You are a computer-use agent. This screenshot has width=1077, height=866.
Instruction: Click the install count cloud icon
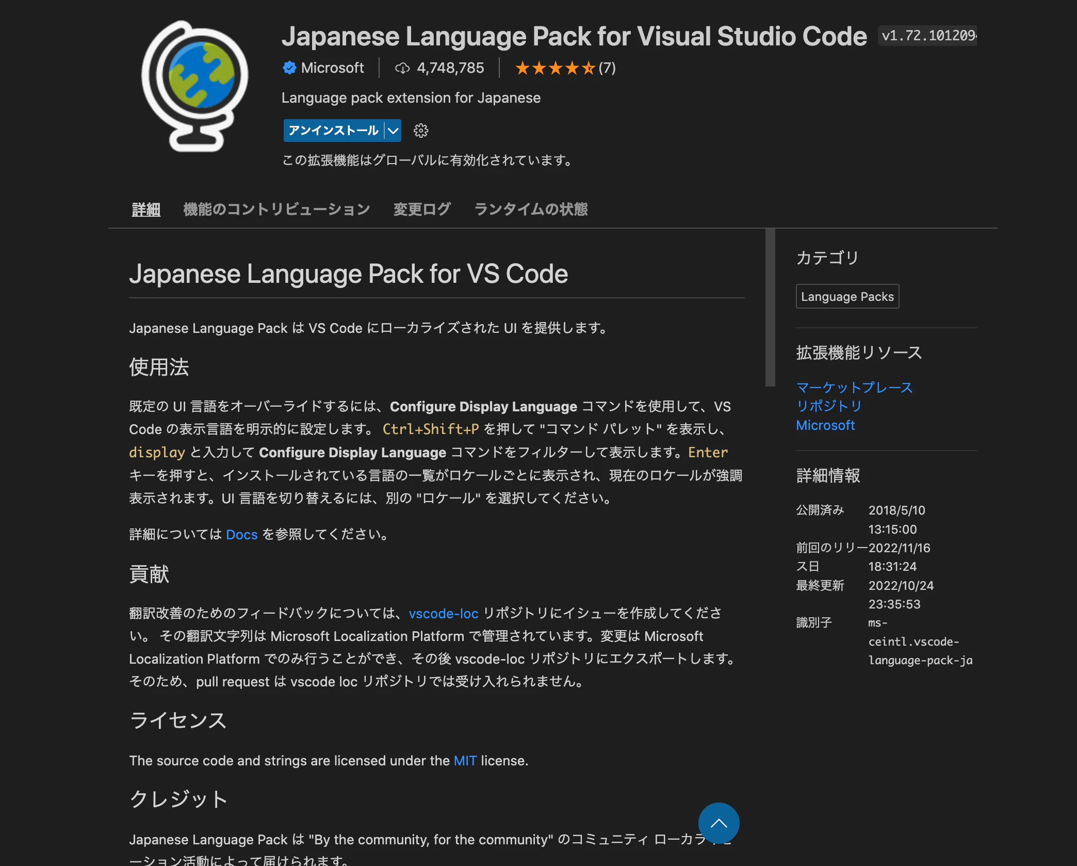click(x=402, y=68)
